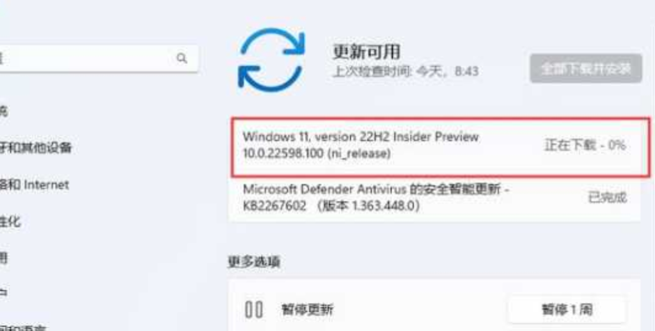The image size is (655, 331).
Task: Click the 上次检查时间 今天 8:43 text
Action: [x=405, y=72]
